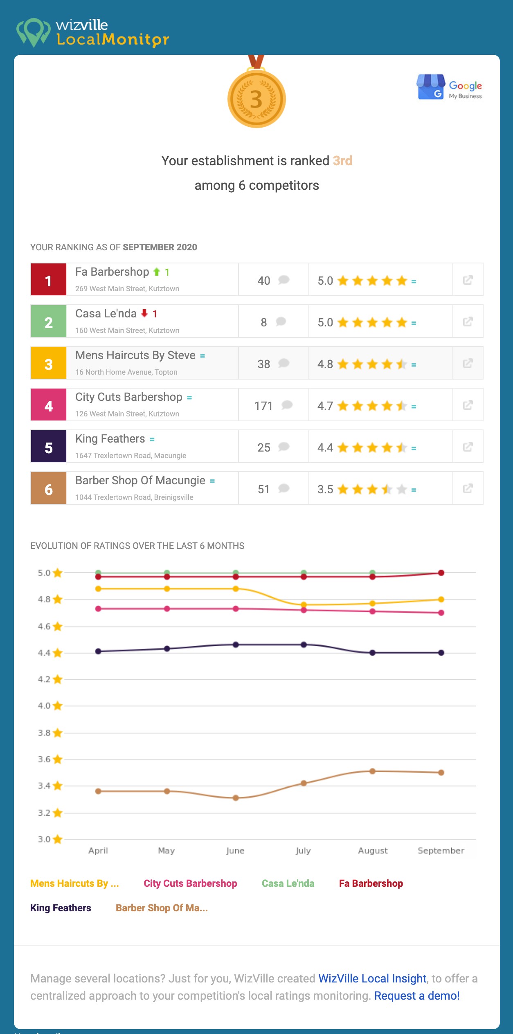Click the review bubble icon next to 171

coord(287,405)
